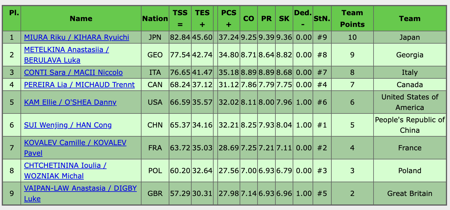Viewport: 450px width, 210px height.
Task: Select the Georgia team cell
Action: (410, 55)
